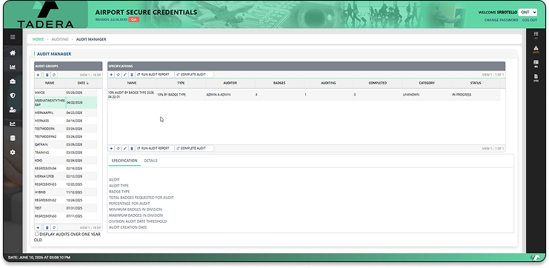Switch to the Details tab

pos(150,161)
